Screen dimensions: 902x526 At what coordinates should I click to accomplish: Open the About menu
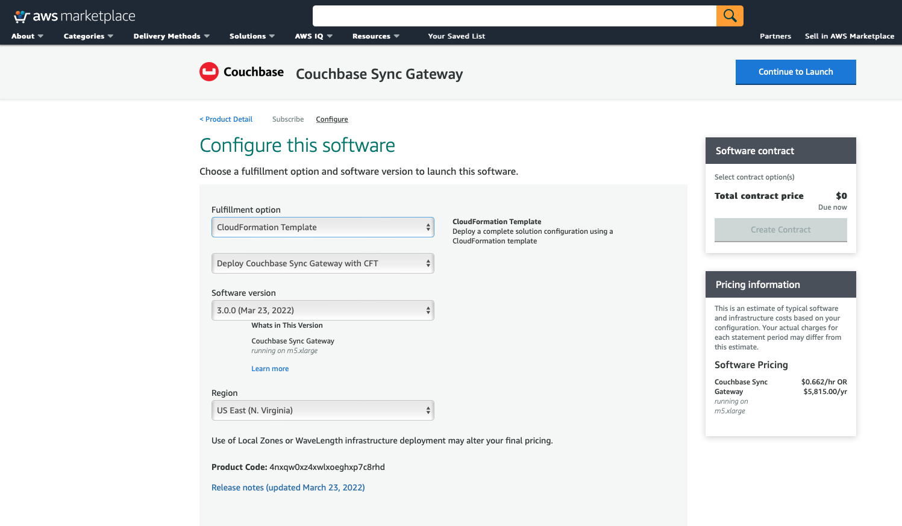(x=27, y=36)
